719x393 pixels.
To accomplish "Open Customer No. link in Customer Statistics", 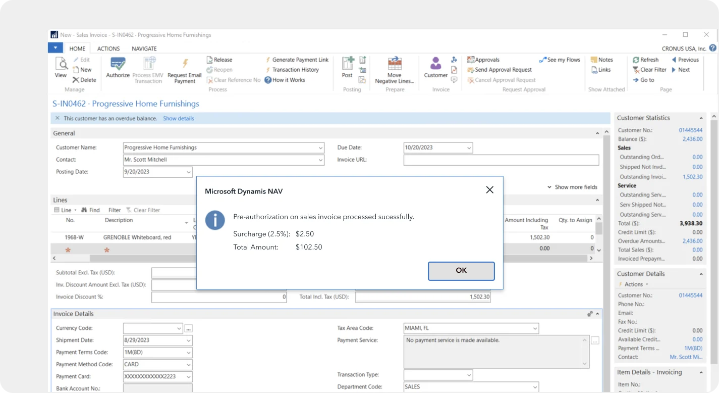I will pyautogui.click(x=691, y=130).
